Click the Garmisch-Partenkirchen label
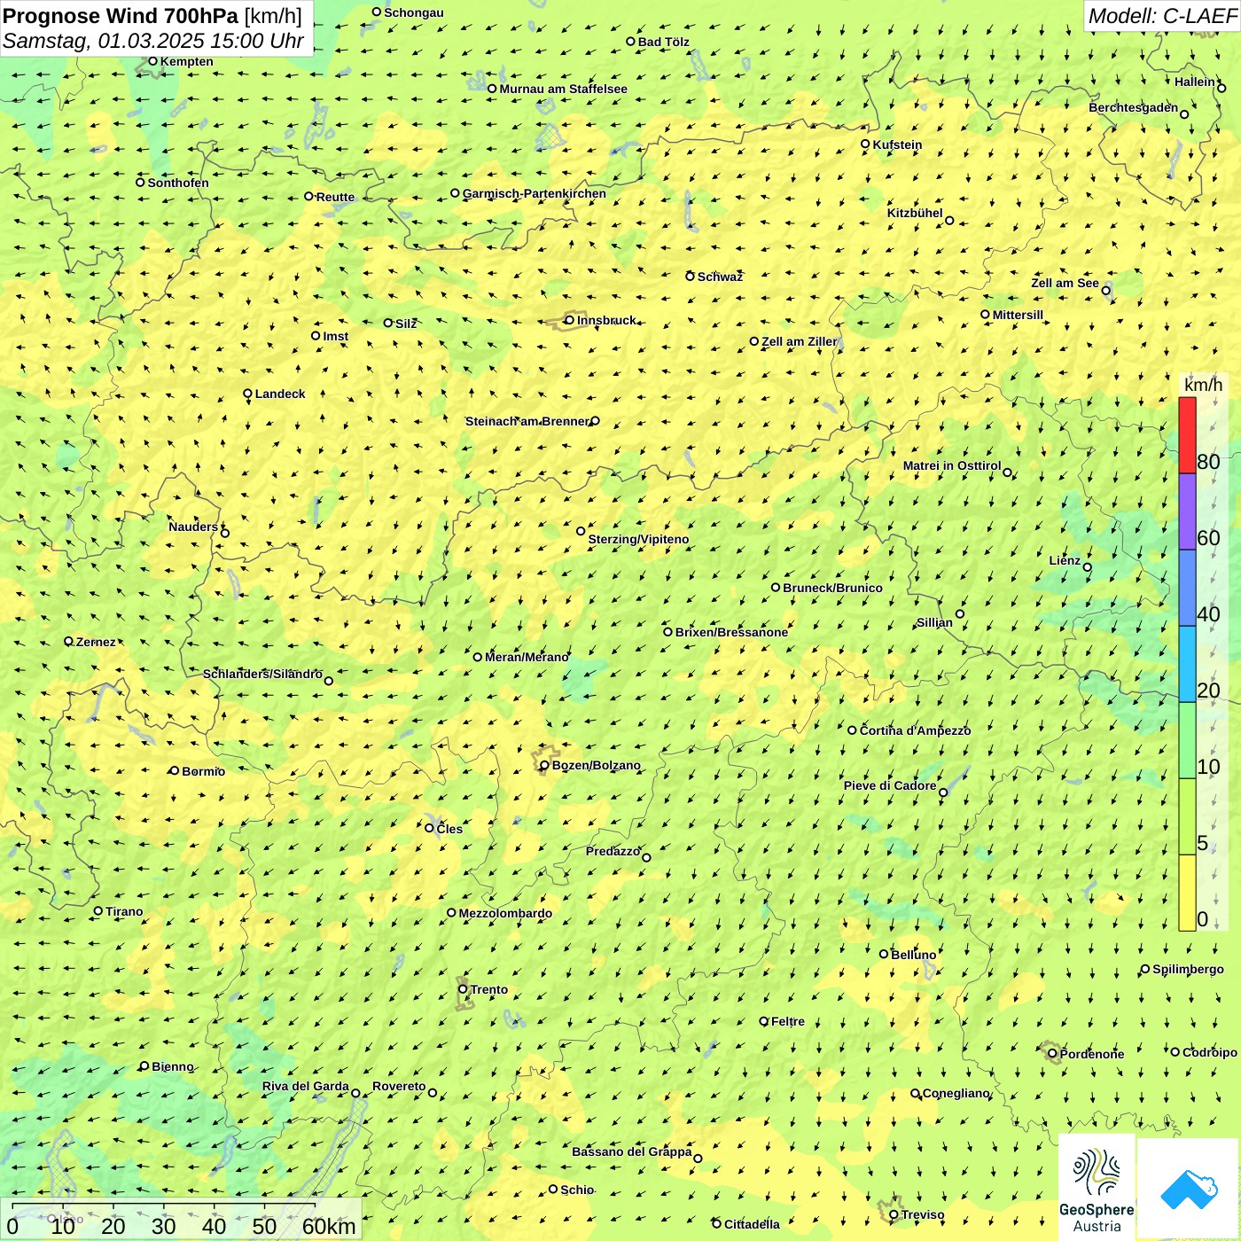This screenshot has width=1241, height=1241. tap(535, 193)
